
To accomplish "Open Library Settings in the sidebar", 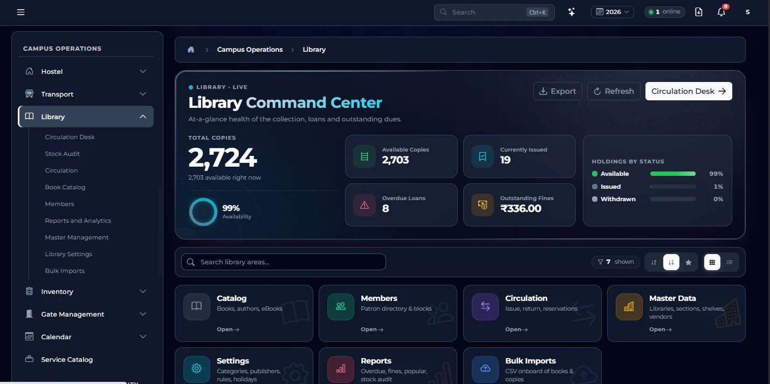I will pyautogui.click(x=68, y=254).
